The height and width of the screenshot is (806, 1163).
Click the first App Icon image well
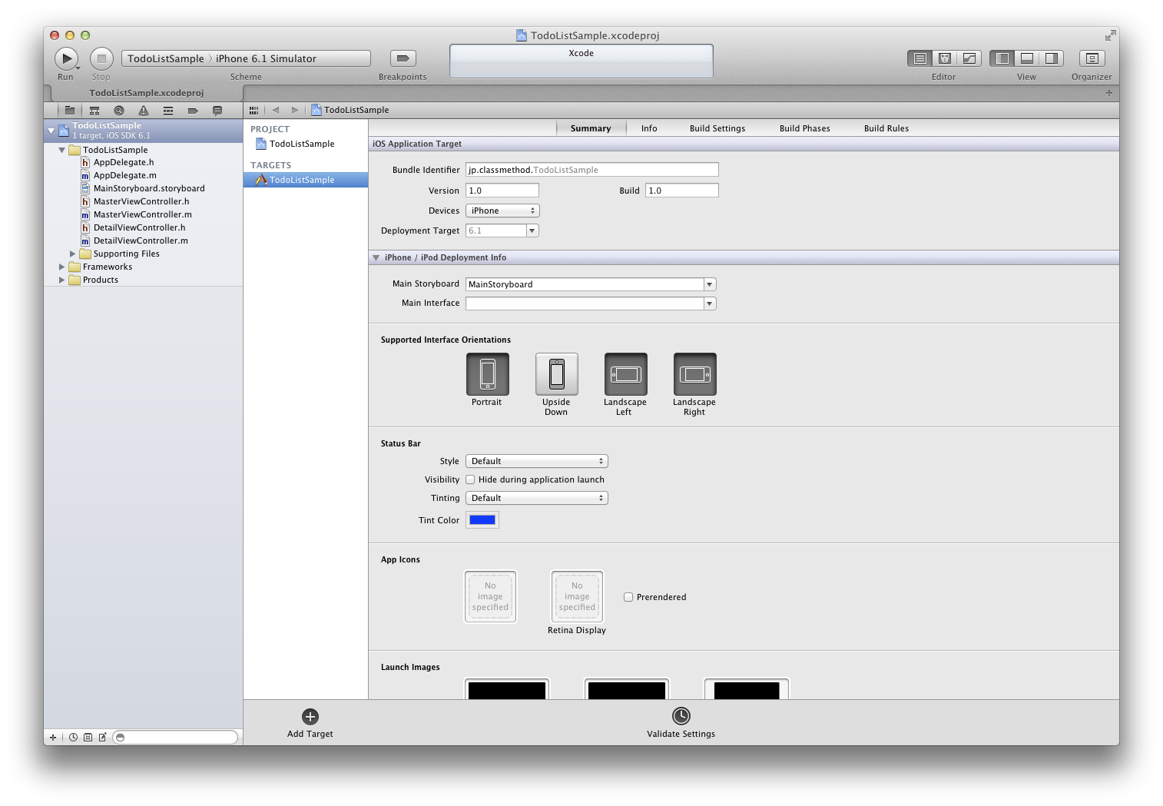490,596
